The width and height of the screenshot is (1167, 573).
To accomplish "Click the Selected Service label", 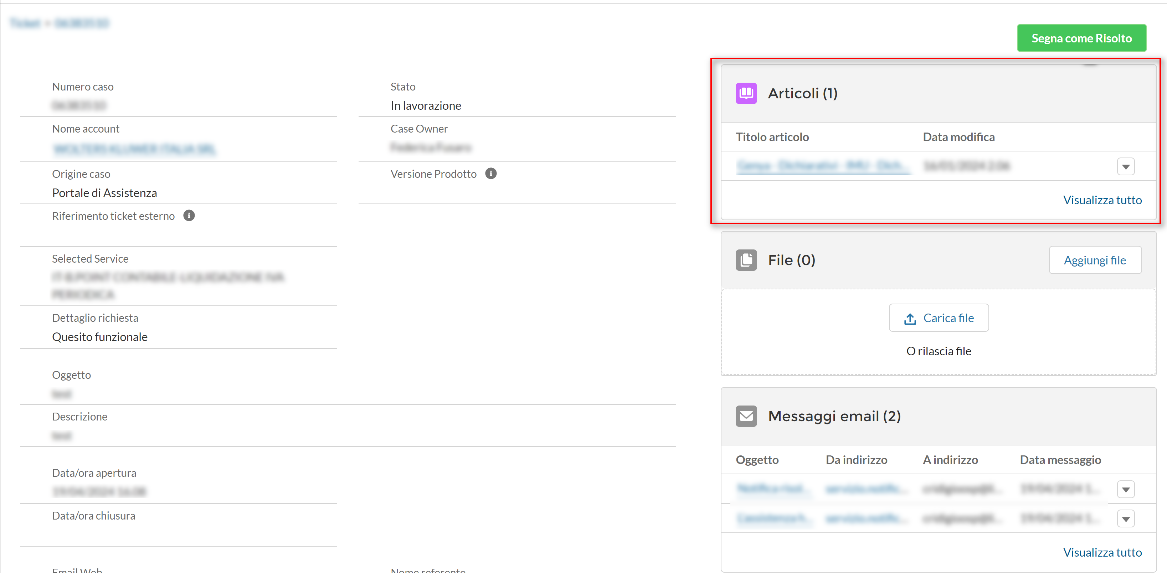I will [x=90, y=259].
